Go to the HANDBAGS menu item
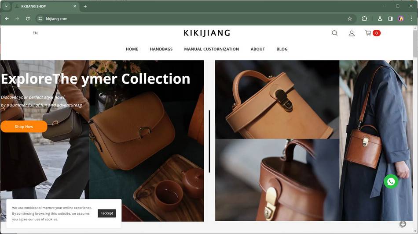The width and height of the screenshot is (418, 234). click(x=161, y=49)
